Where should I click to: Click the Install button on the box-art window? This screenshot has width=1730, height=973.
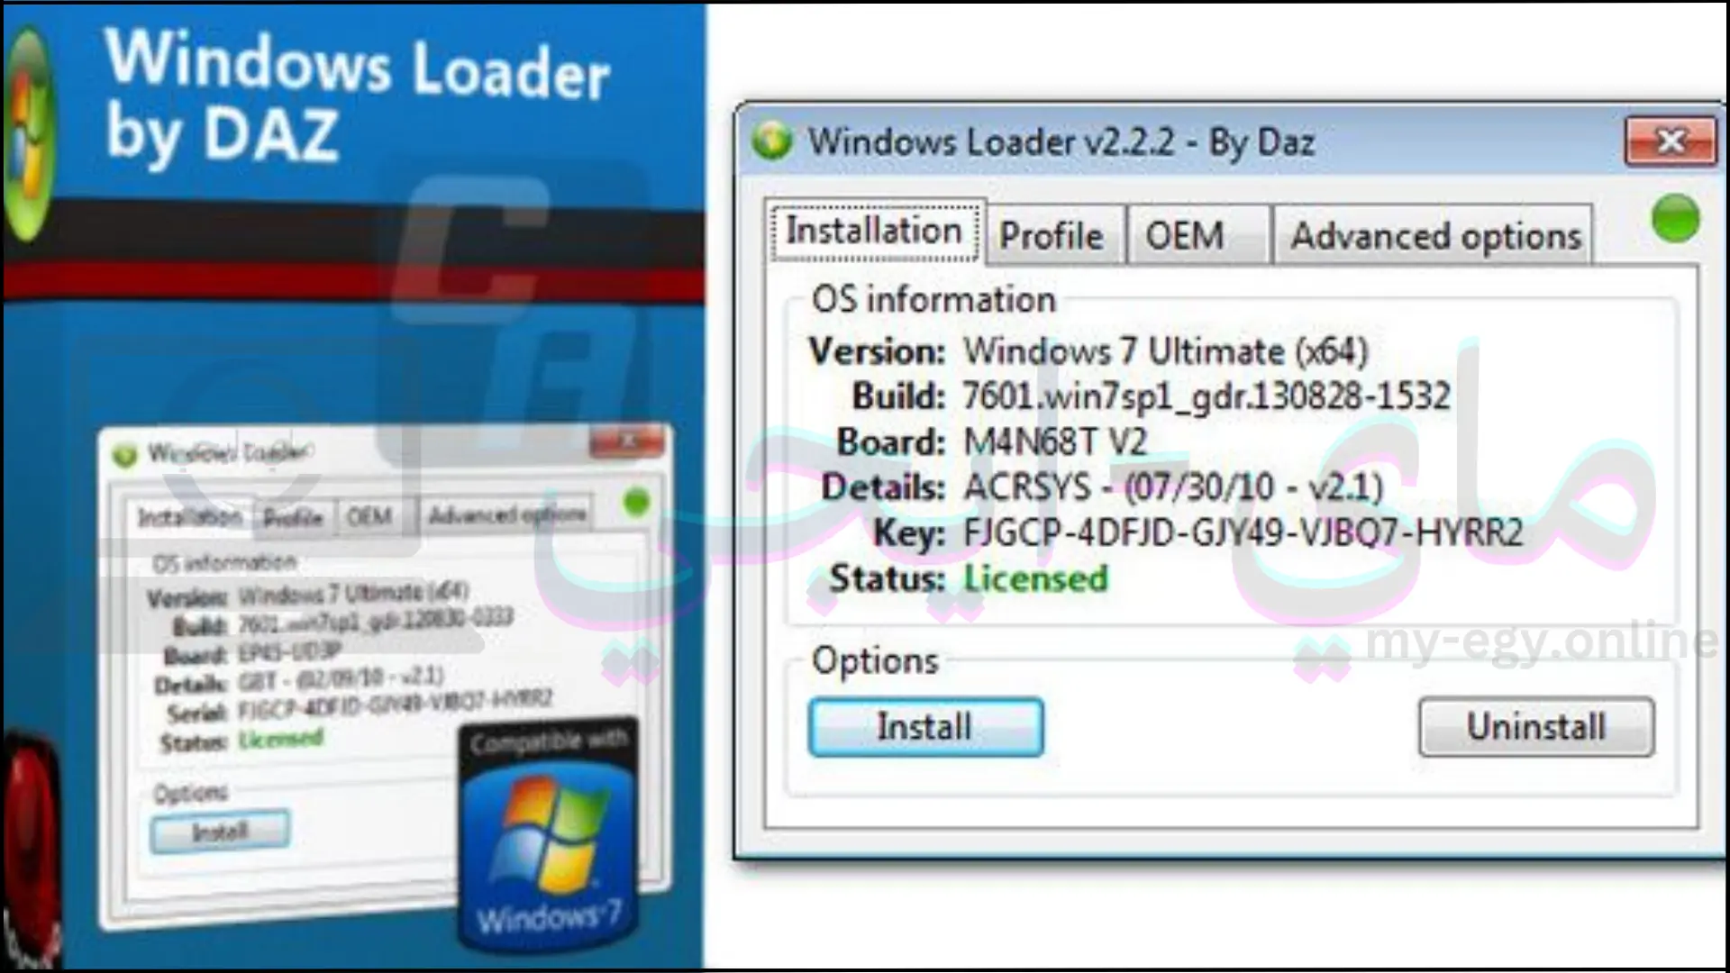tap(220, 832)
